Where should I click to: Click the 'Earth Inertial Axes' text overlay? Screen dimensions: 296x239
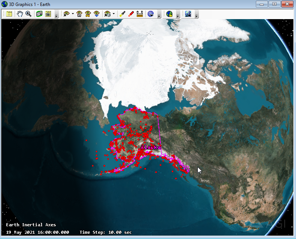pyautogui.click(x=31, y=225)
